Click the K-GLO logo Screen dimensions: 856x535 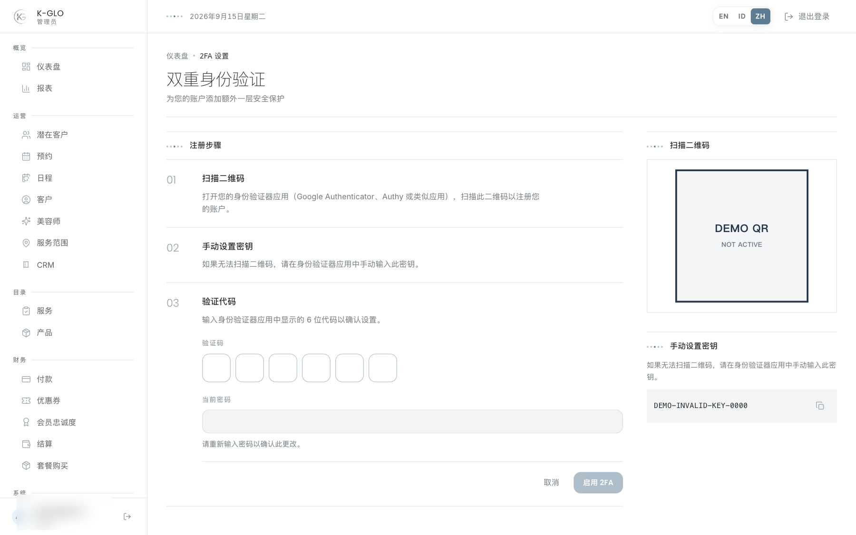21,17
